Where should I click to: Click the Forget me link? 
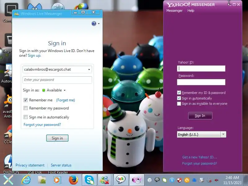click(65, 100)
